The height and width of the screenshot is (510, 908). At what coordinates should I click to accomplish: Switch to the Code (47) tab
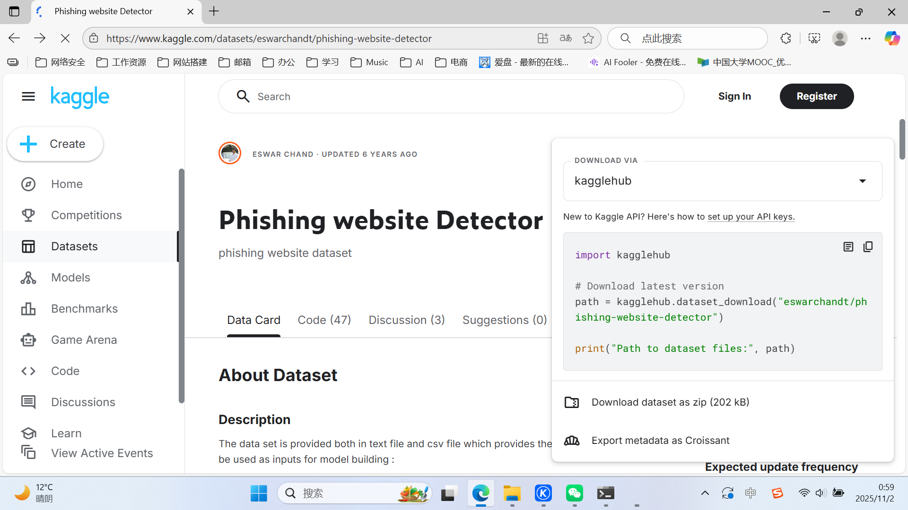tap(324, 320)
